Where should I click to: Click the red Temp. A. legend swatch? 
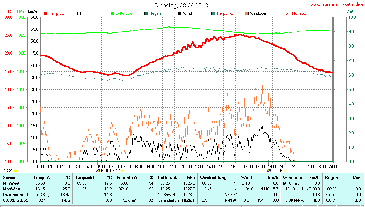point(46,13)
